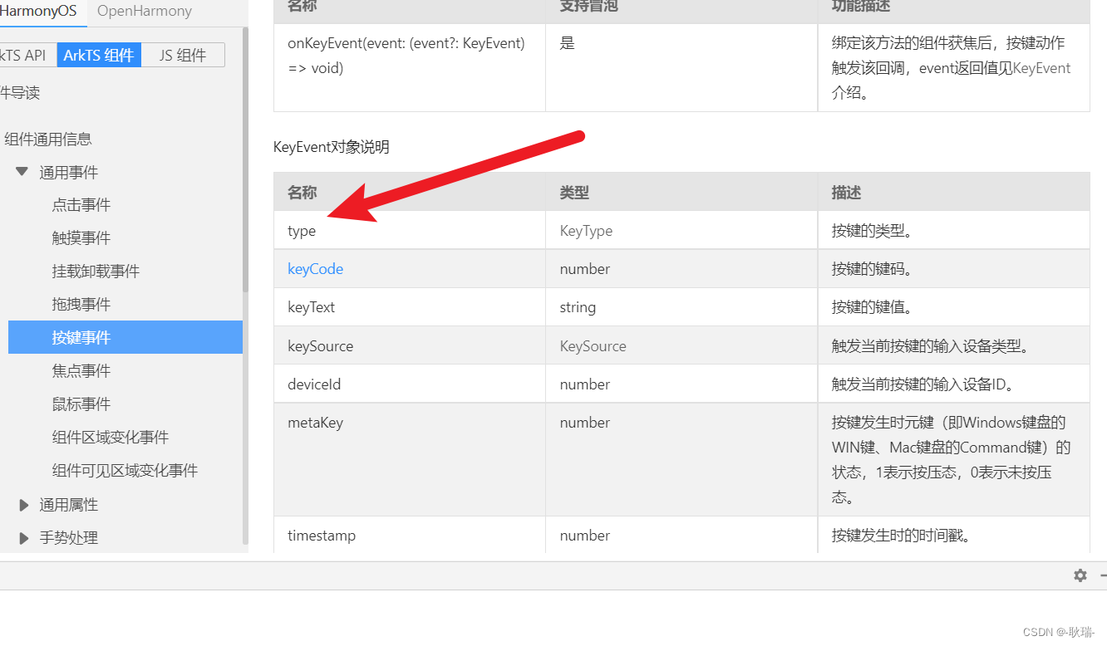1107x646 pixels.
Task: Click the '触发当前按键的输入设备ID。' description cell
Action: tap(953, 384)
